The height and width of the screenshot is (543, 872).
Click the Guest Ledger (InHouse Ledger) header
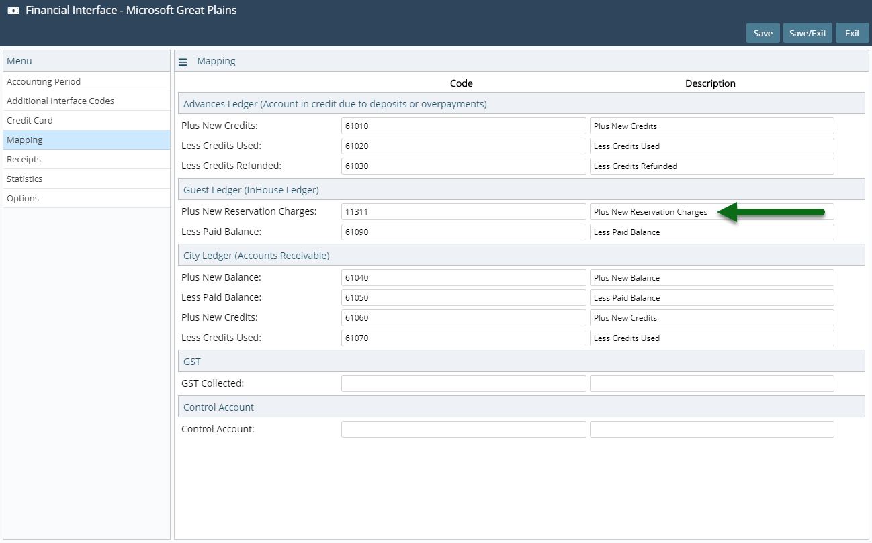coord(521,190)
